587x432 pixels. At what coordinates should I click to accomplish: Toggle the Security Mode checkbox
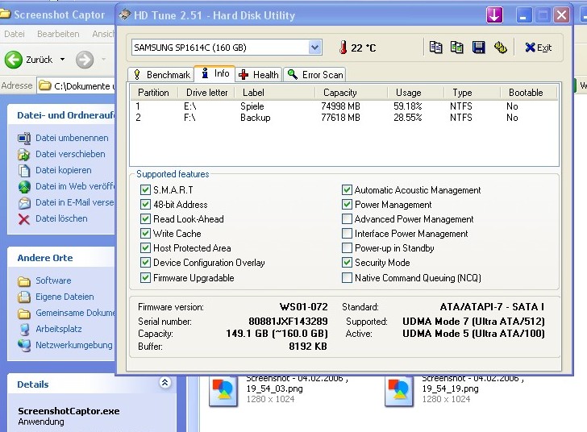pos(347,263)
